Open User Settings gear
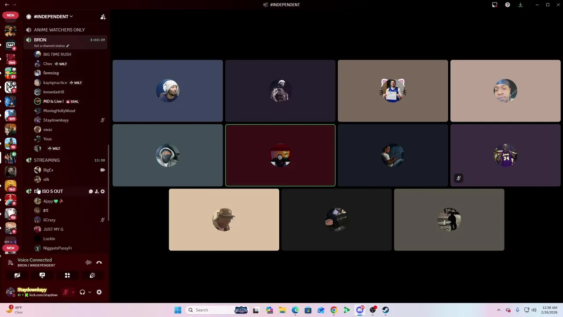Viewport: 563px width, 317px height. (99, 292)
